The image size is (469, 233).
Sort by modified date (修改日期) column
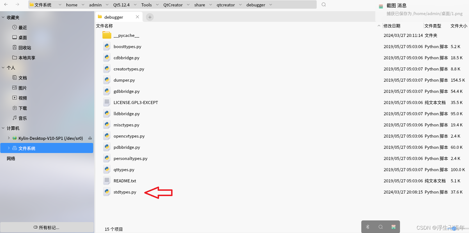click(392, 26)
